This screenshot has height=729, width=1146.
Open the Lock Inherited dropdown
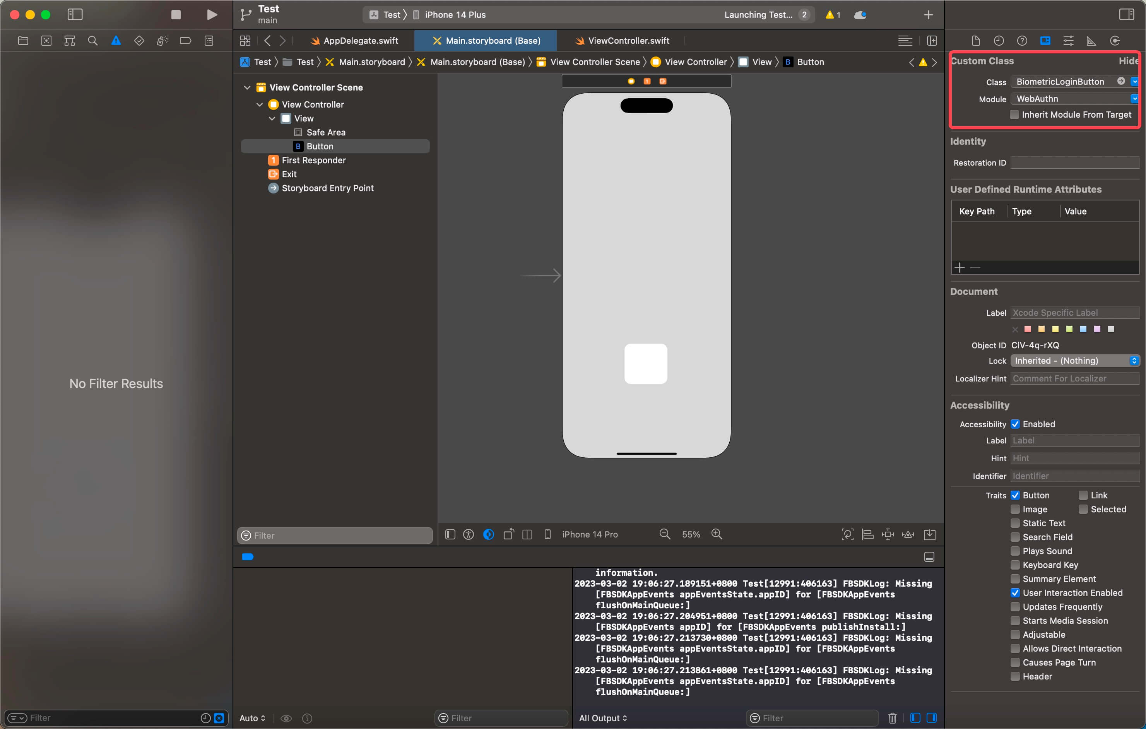[1074, 361]
